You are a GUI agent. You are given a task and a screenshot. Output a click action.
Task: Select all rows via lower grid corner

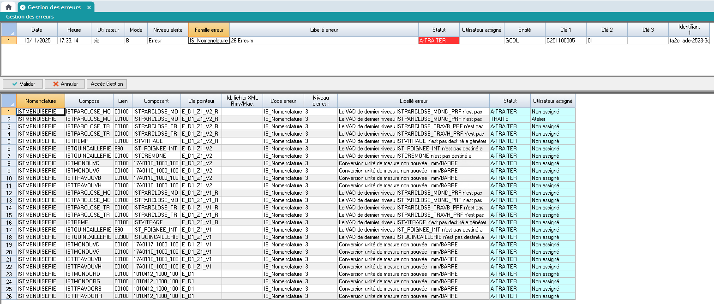click(x=8, y=101)
